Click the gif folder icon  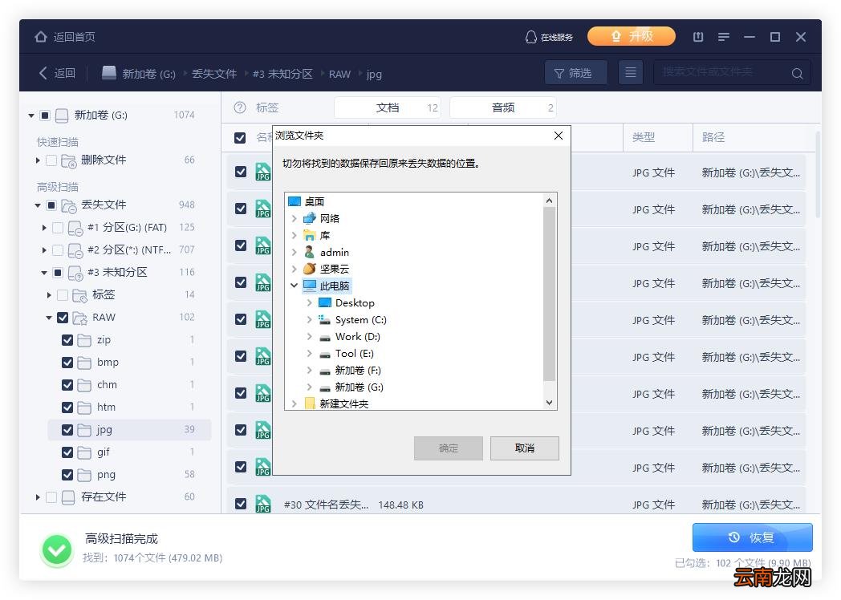click(84, 453)
